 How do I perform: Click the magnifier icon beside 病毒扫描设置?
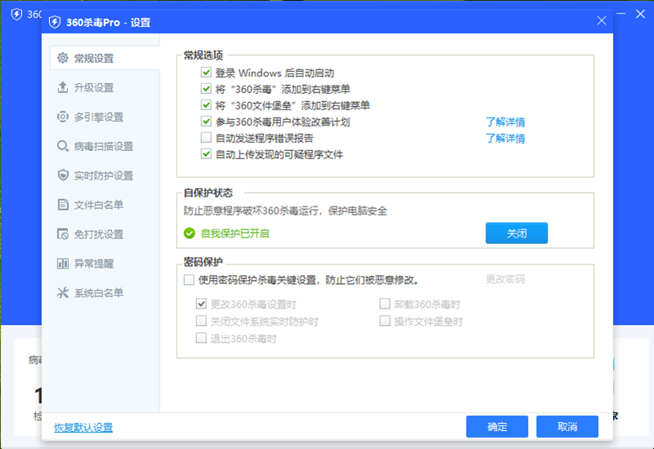(62, 147)
